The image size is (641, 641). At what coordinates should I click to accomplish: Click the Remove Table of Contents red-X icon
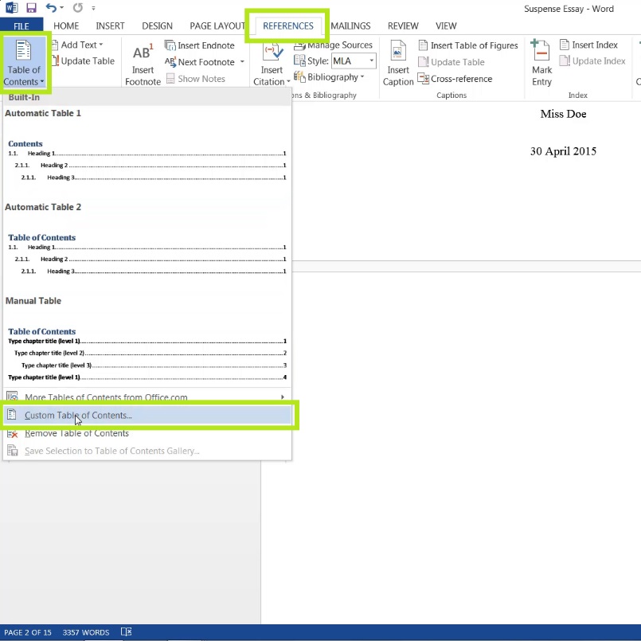click(x=12, y=434)
